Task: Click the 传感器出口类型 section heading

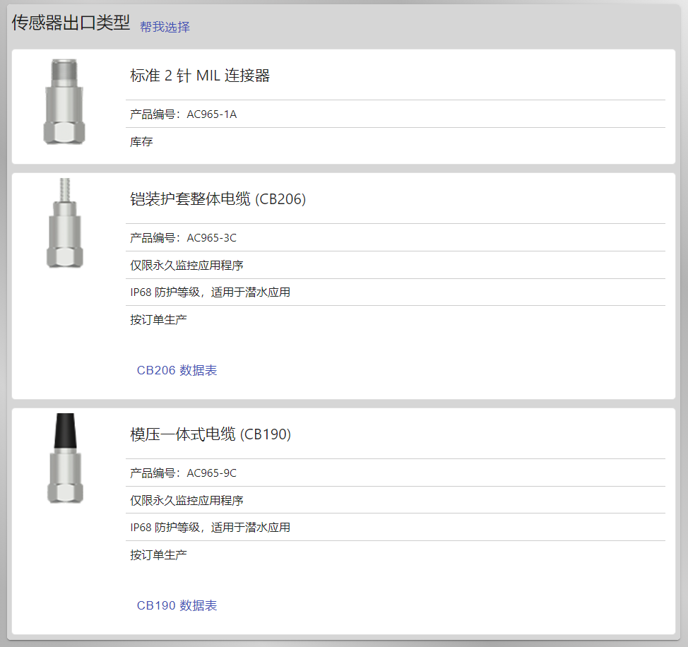Action: click(x=71, y=23)
